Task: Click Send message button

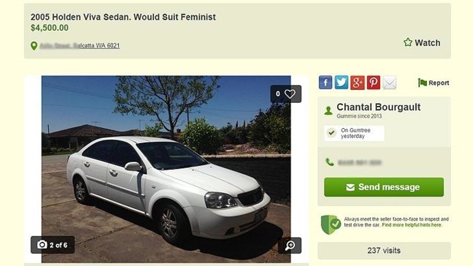Action: click(384, 187)
